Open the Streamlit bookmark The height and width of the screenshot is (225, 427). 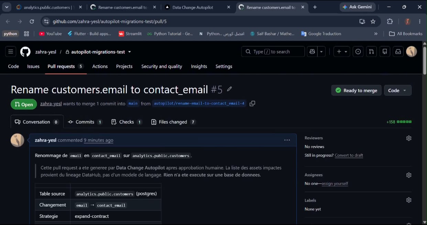tap(130, 34)
